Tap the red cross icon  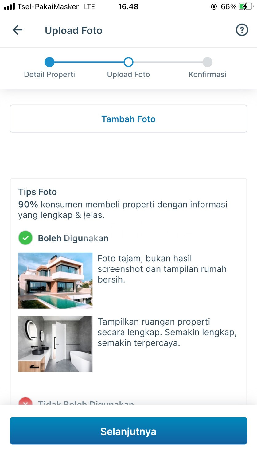point(25,401)
